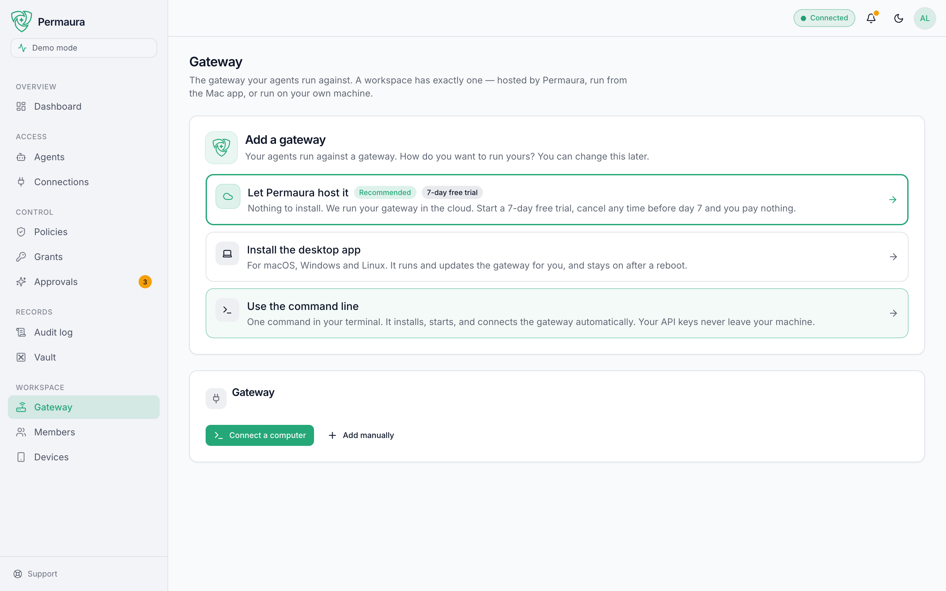Click the Add manually button
The height and width of the screenshot is (591, 946).
[x=361, y=435]
